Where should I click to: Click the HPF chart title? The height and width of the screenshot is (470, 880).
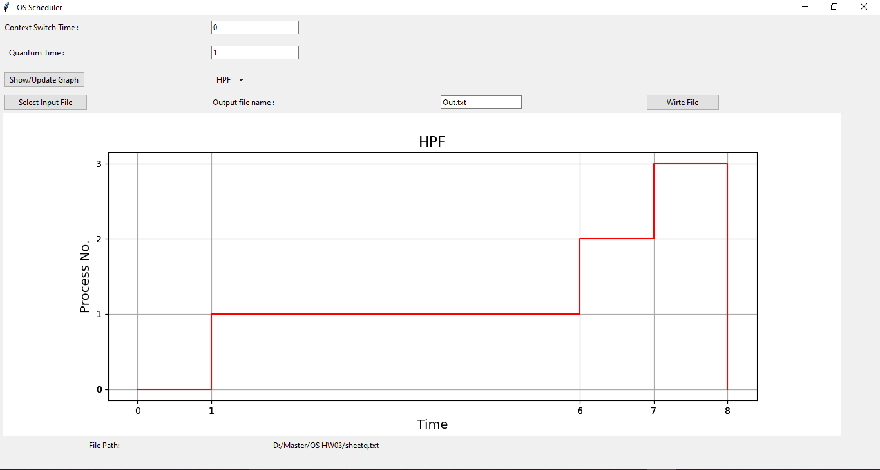coord(432,142)
